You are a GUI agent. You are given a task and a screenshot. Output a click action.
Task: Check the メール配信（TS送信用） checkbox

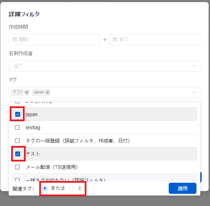[17, 167]
